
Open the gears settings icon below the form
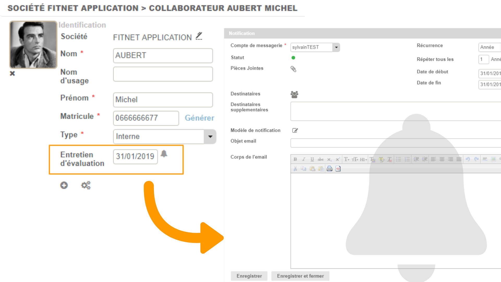tap(86, 185)
